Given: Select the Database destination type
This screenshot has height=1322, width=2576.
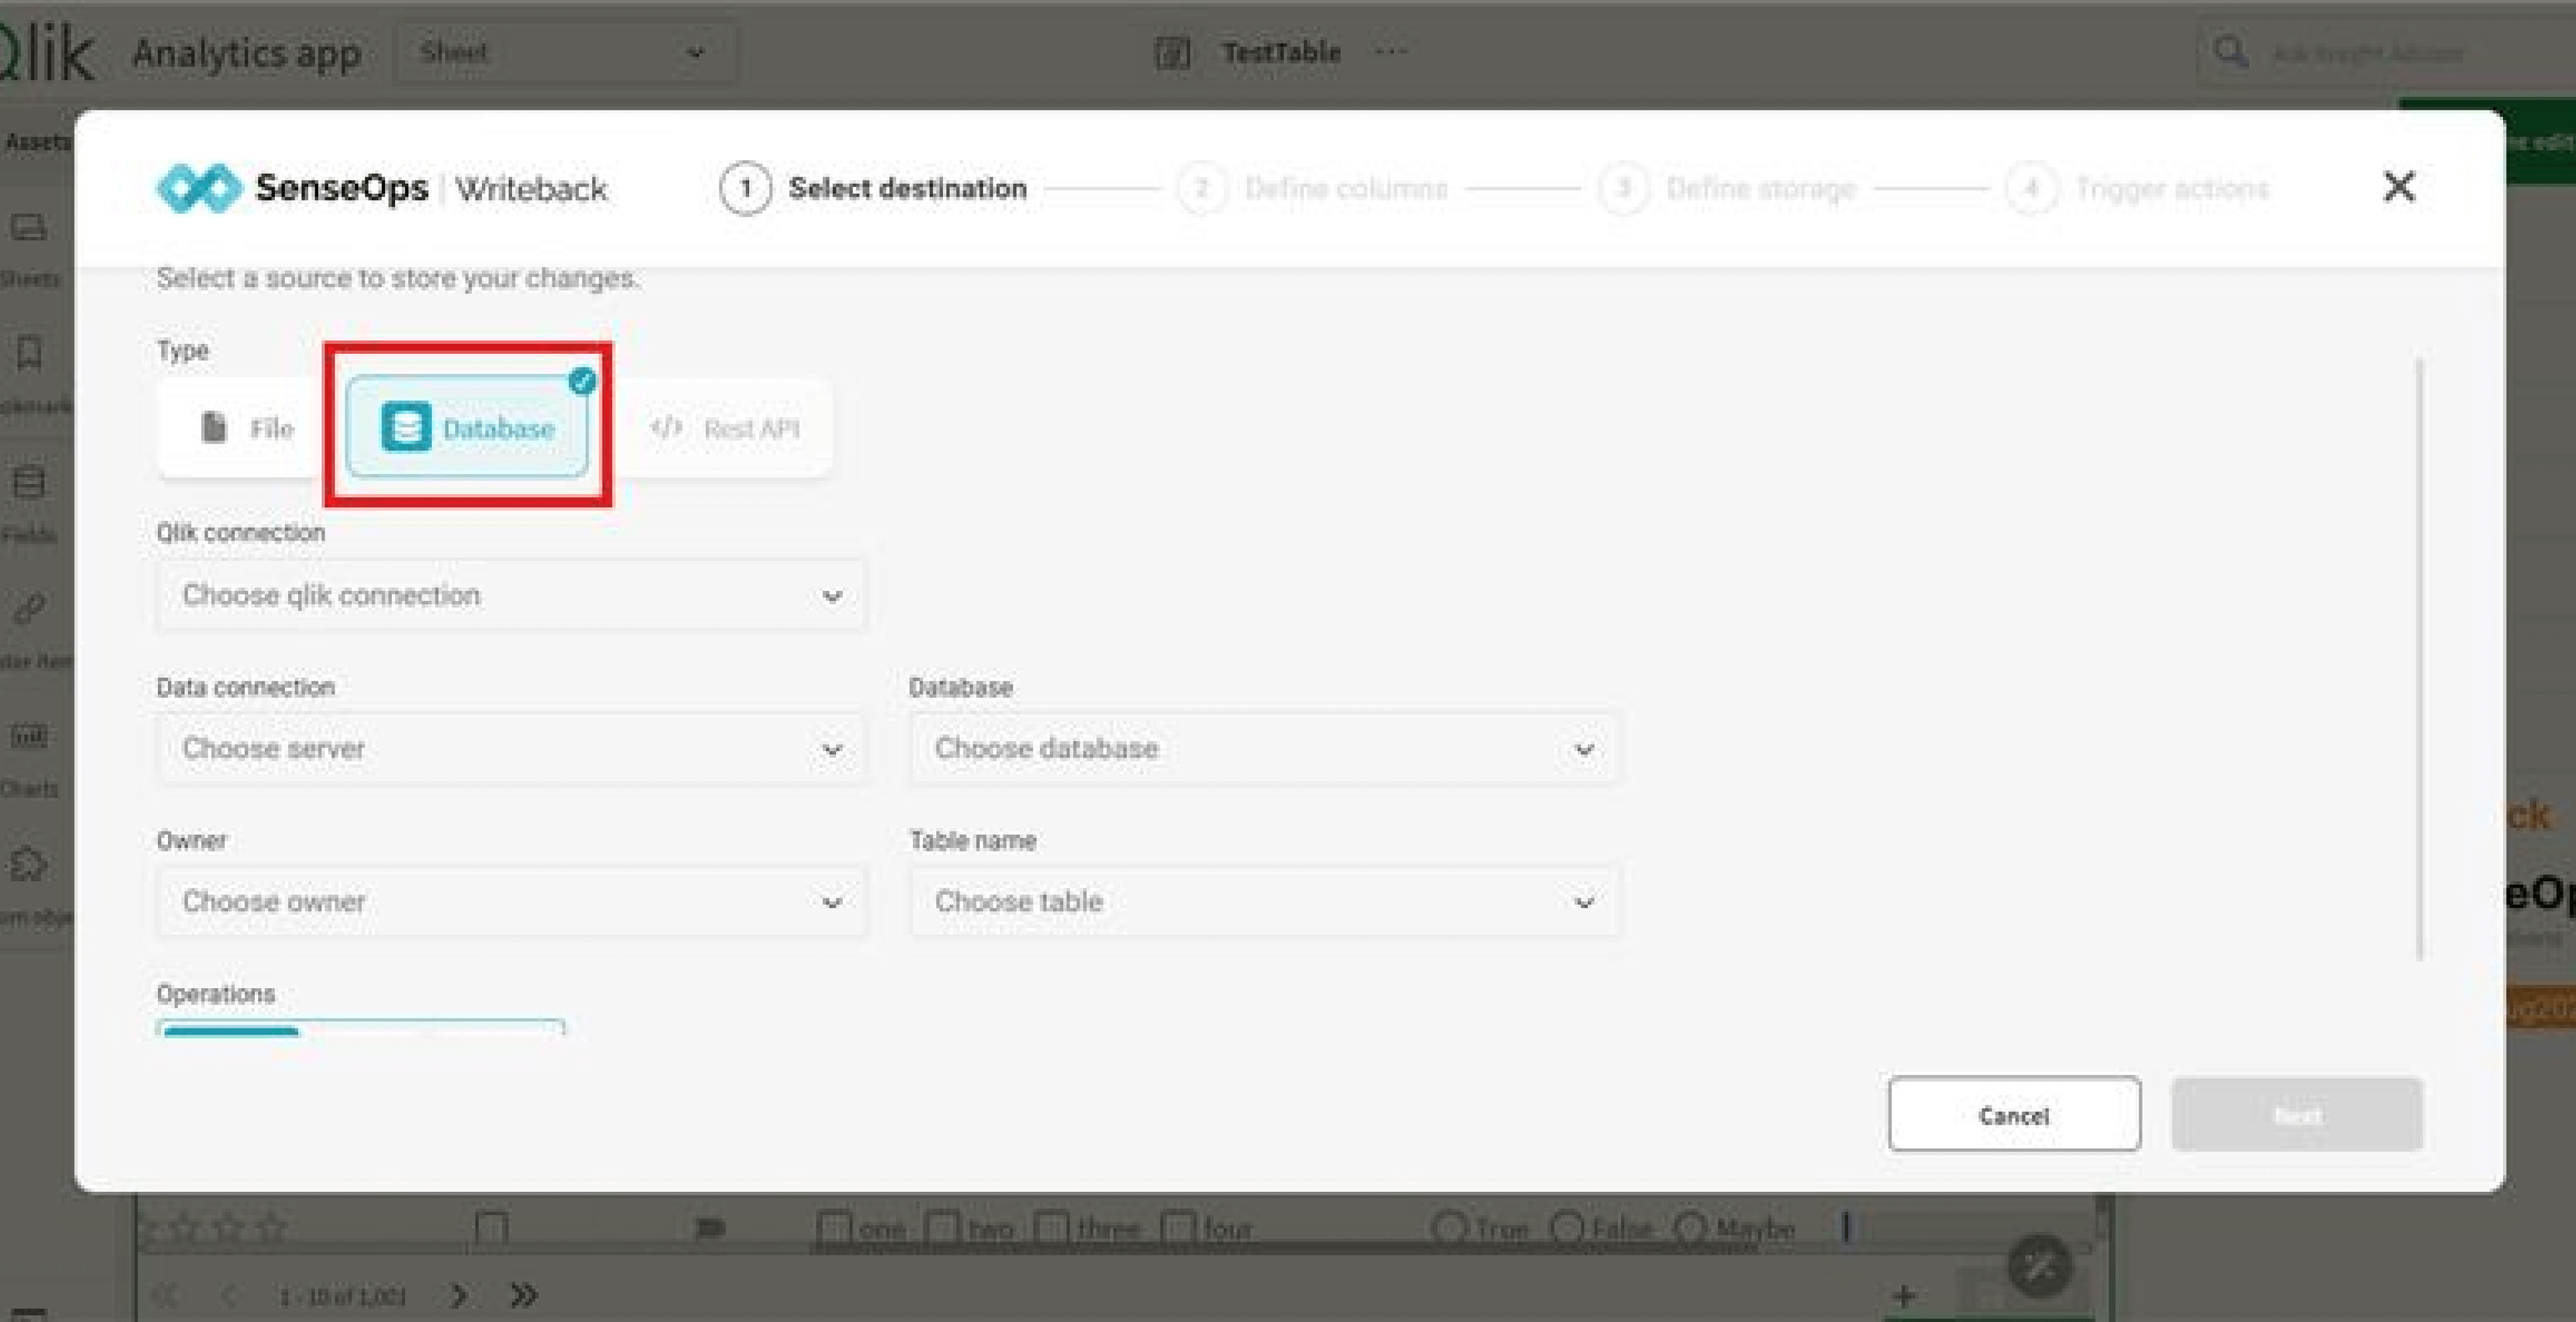Looking at the screenshot, I should point(468,427).
